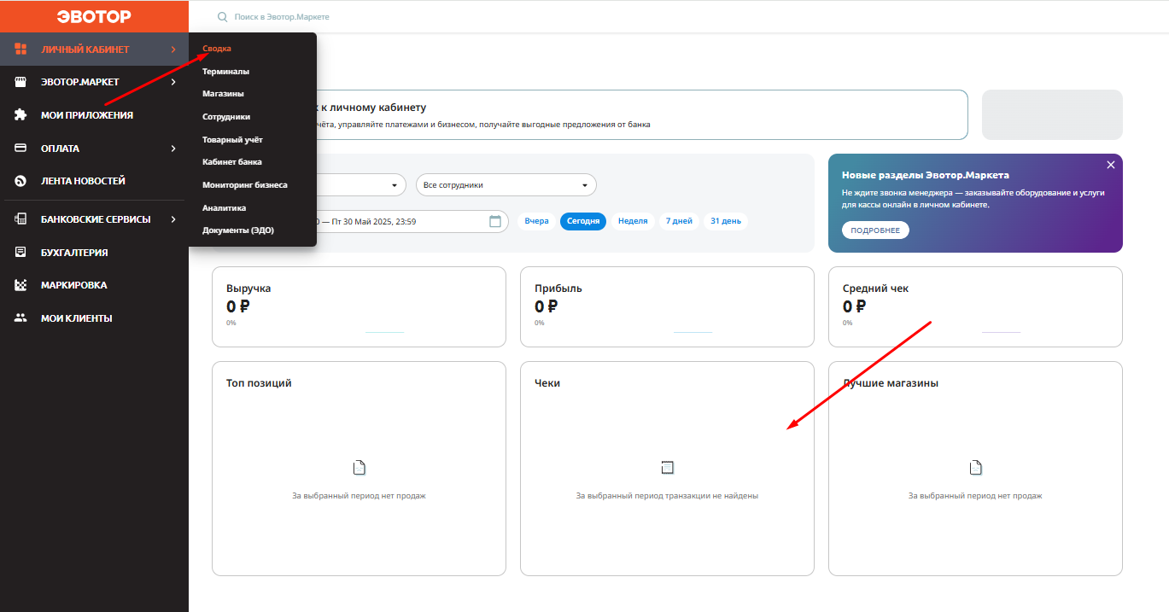Click 'нет продаж' message in Лучшие магазины card
The height and width of the screenshot is (612, 1169).
coord(975,496)
